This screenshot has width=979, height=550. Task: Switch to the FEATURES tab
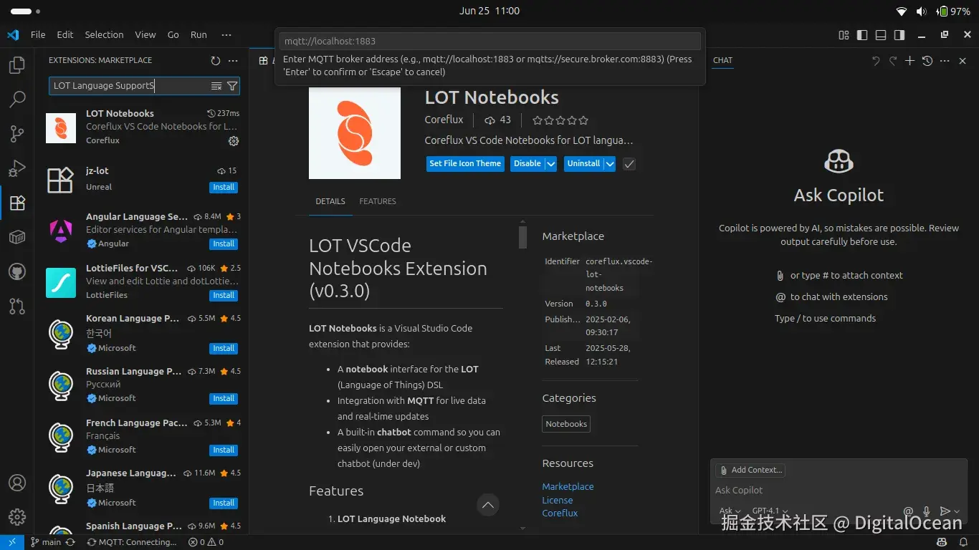378,201
